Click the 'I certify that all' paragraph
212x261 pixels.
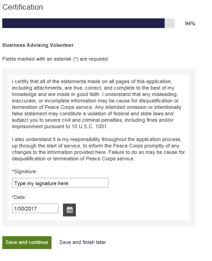click(x=97, y=104)
